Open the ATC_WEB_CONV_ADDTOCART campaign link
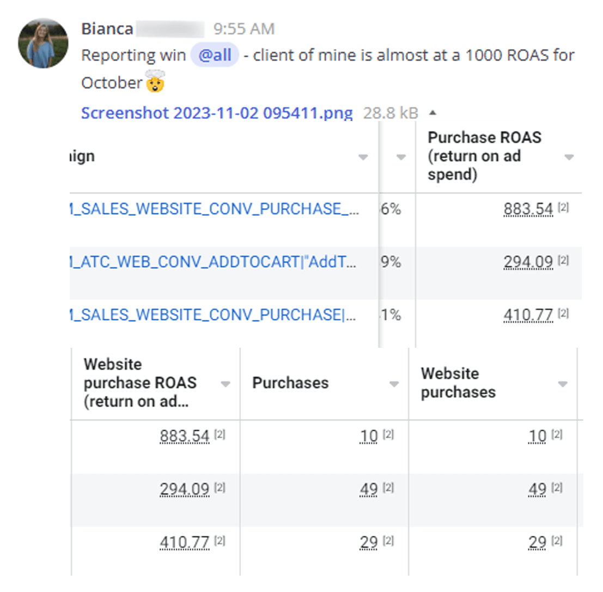This screenshot has width=603, height=592. pos(213,262)
